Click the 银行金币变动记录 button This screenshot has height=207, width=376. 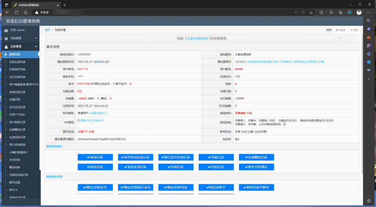coord(176,157)
